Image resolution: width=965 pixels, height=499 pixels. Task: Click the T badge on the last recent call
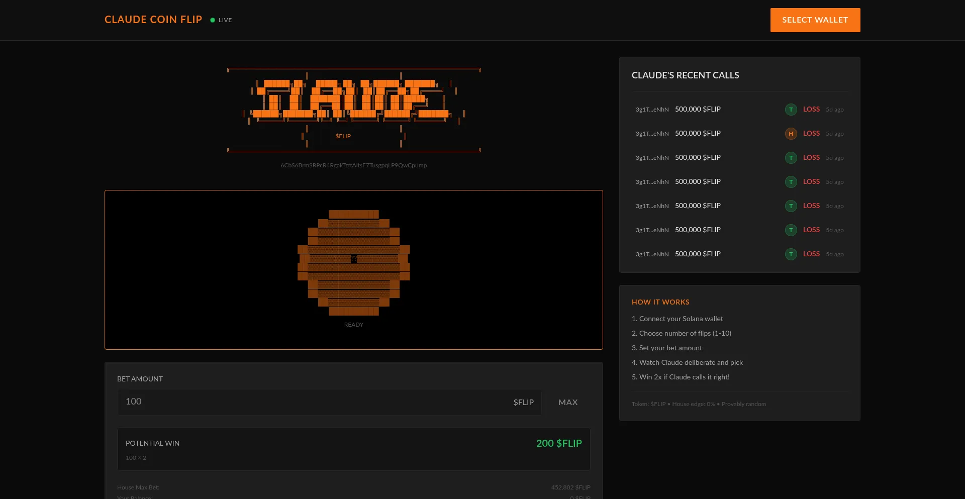tap(791, 254)
